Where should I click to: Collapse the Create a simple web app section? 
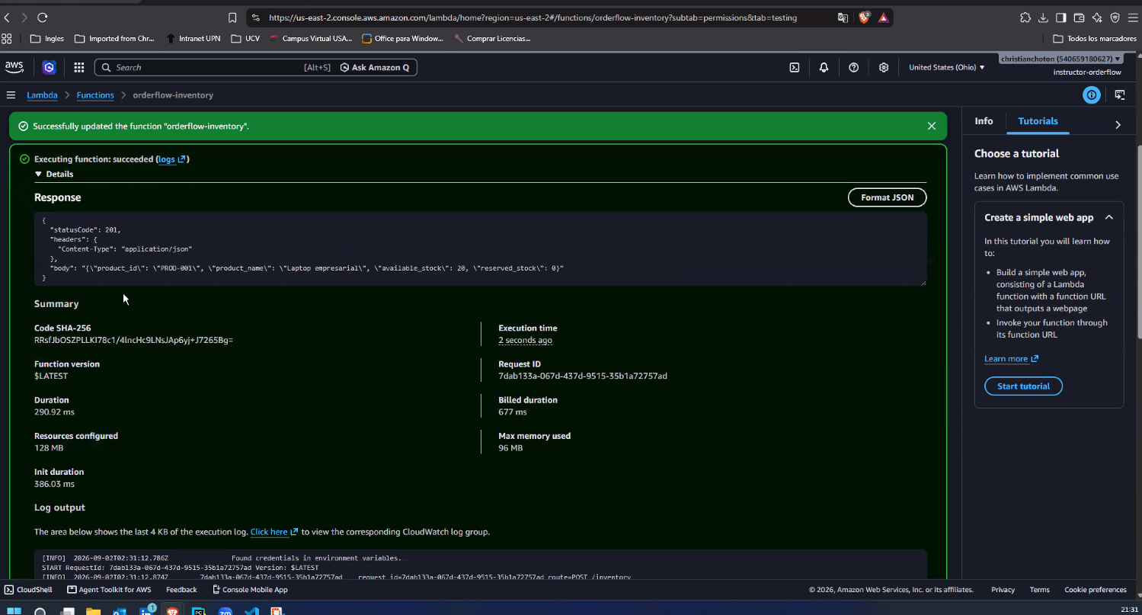pyautogui.click(x=1108, y=217)
